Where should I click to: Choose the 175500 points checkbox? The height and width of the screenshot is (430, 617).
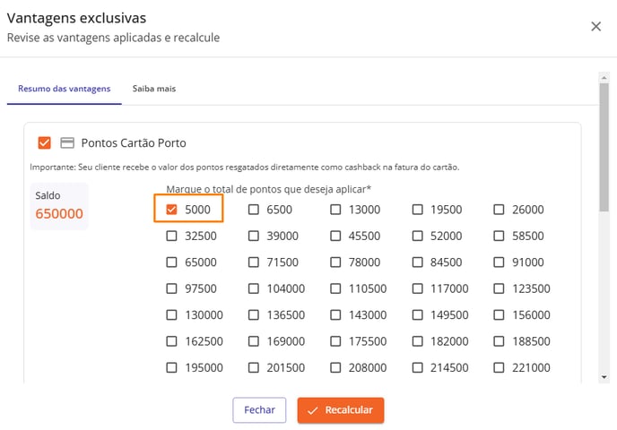pos(335,341)
